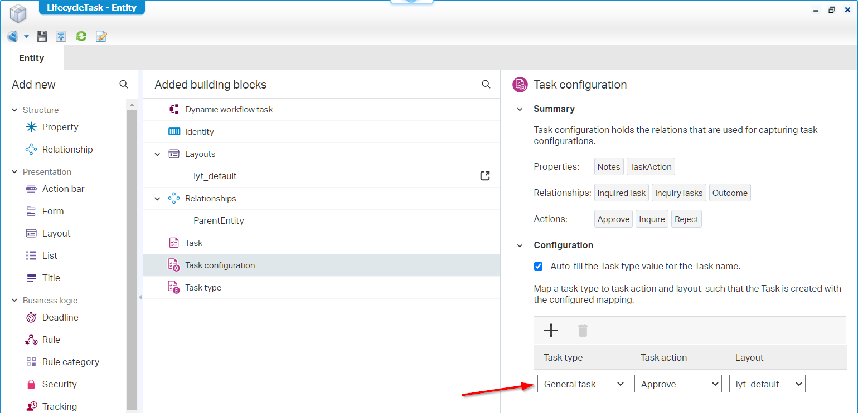This screenshot has height=413, width=858.
Task: Click the search icon beside Add new
Action: [124, 84]
